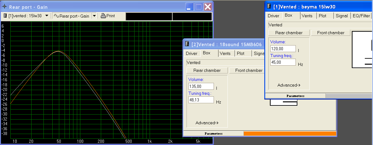This screenshot has height=145, width=373.
Task: Click the enclosure diagram in beyma window
Action: pos(362,50)
